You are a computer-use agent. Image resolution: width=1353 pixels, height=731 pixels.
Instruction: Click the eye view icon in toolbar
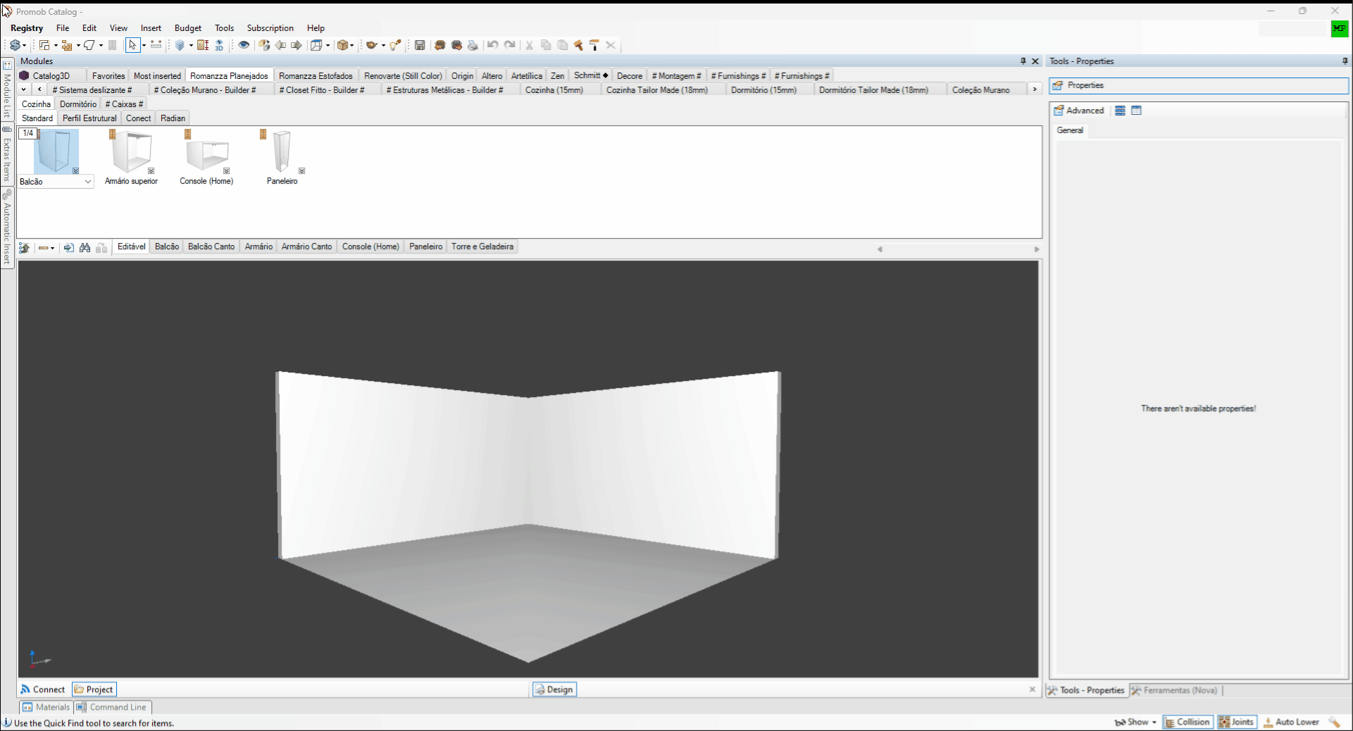(x=244, y=45)
